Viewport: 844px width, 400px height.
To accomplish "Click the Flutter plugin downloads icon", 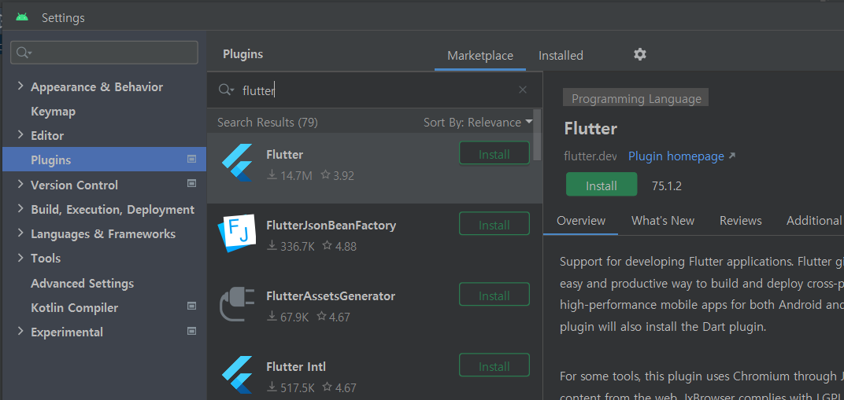I will pyautogui.click(x=272, y=175).
